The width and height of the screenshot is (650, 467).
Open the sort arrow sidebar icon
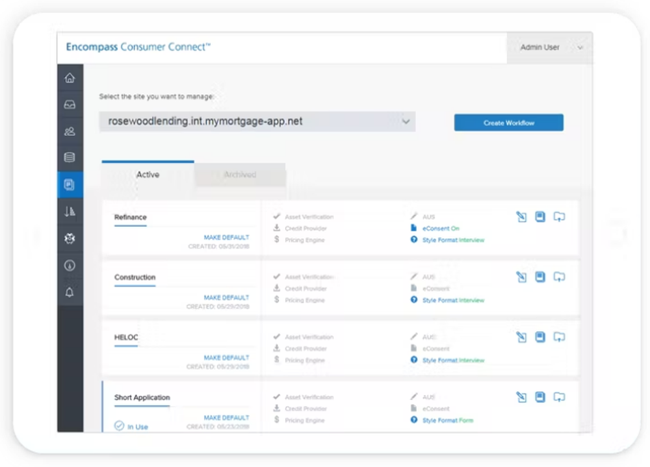70,211
